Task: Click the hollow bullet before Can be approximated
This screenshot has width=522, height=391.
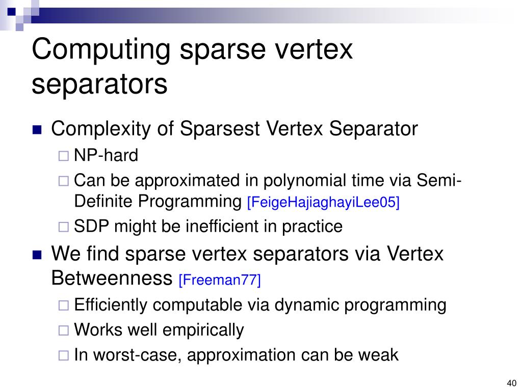Action: coord(63,181)
